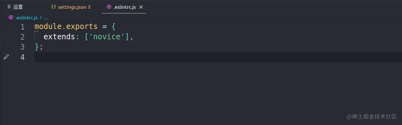Screen dimensions: 402x125
Task: Switch to the settings.json tab
Action: [x=72, y=7]
